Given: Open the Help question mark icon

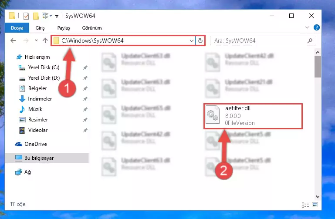Looking at the screenshot, I should click(316, 27).
